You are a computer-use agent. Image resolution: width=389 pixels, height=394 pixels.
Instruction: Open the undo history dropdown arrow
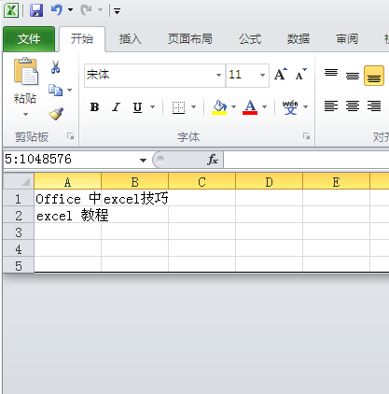71,10
